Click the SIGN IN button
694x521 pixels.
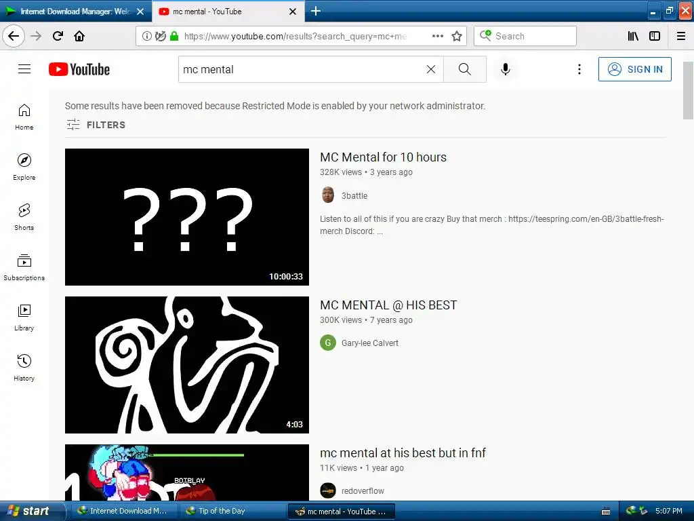[634, 69]
